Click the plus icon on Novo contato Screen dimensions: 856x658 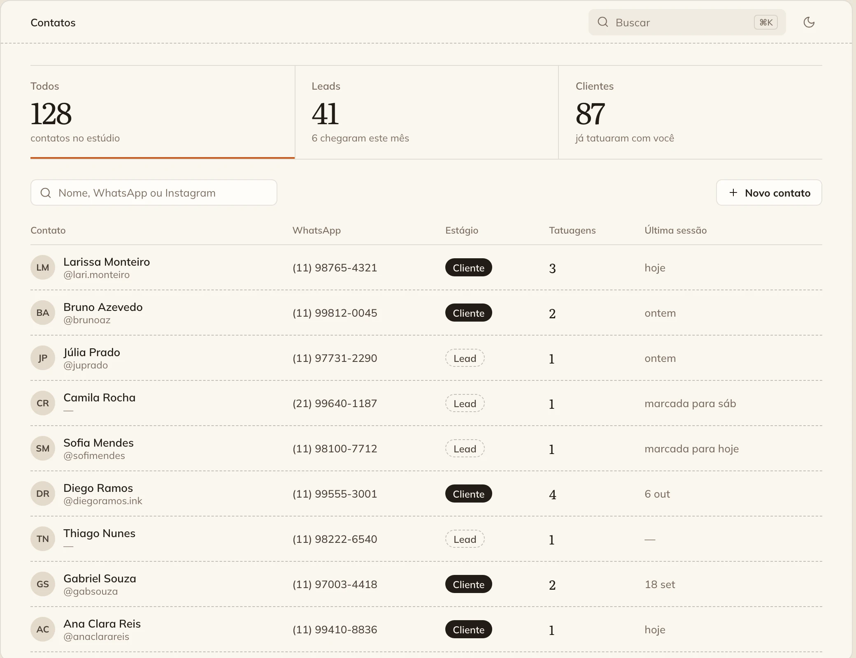[x=733, y=192]
